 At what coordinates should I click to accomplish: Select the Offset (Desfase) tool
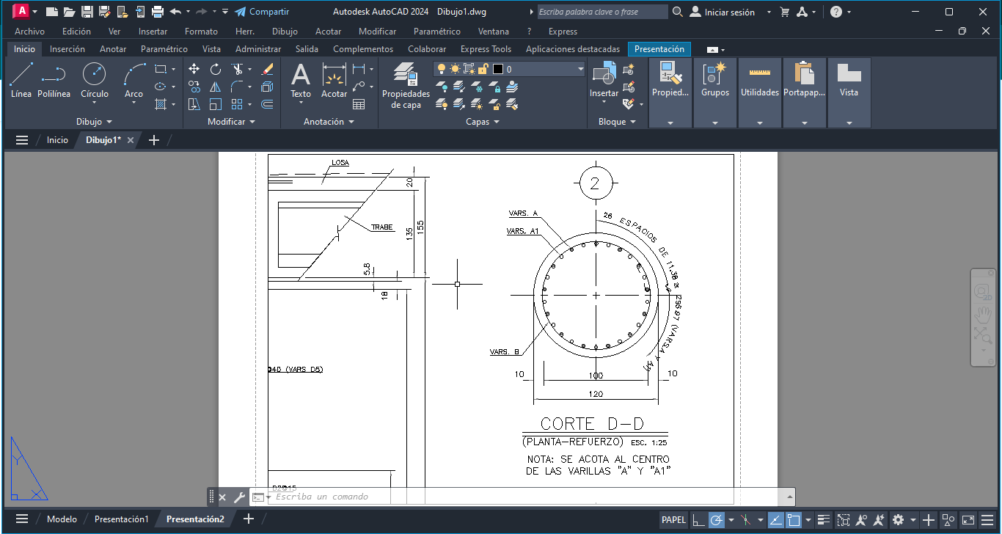(x=267, y=104)
